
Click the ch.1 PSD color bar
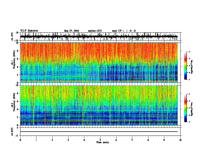(x=185, y=66)
